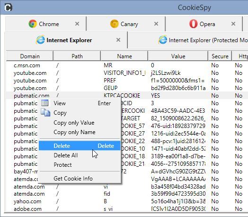The width and height of the screenshot is (248, 217).
Task: Click the adobe.com s_vi cookie name
Action: (108, 209)
